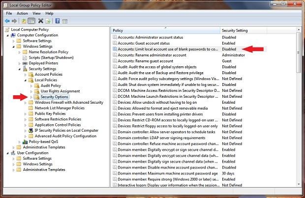Select Accounts: Rename administrator account policy
This screenshot has width=305, height=198.
point(152,55)
